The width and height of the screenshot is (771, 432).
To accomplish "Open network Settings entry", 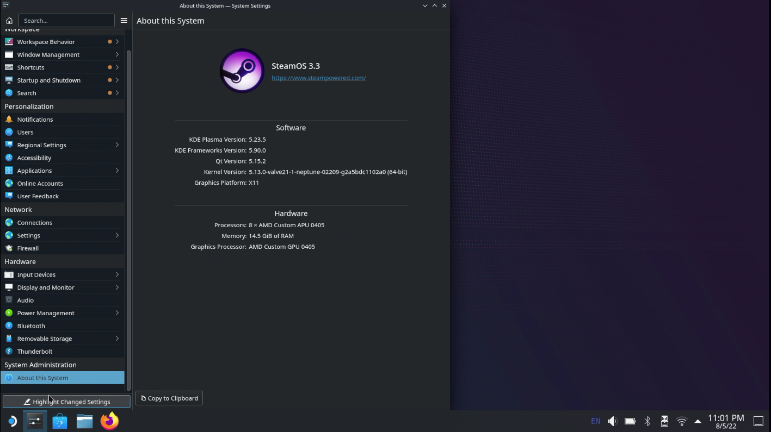I will [x=62, y=235].
